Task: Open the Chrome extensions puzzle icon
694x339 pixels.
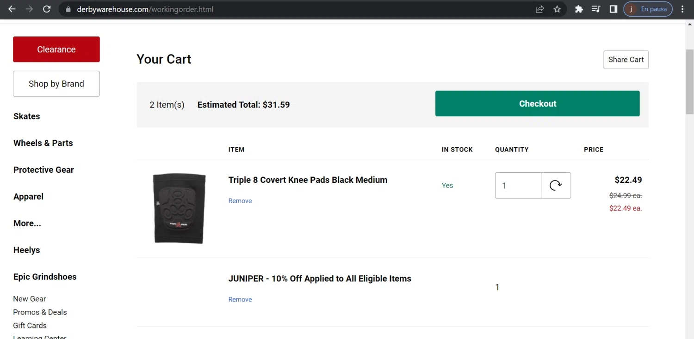Action: pos(579,9)
